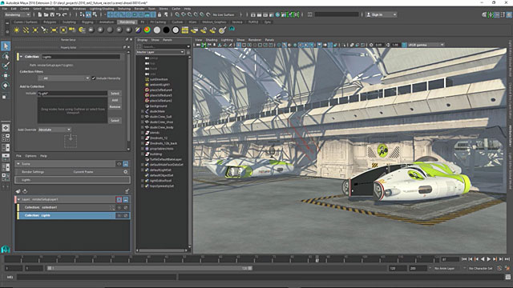Image resolution: width=513 pixels, height=288 pixels.
Task: Click the Open Scene folder icon
Action: tap(46, 14)
